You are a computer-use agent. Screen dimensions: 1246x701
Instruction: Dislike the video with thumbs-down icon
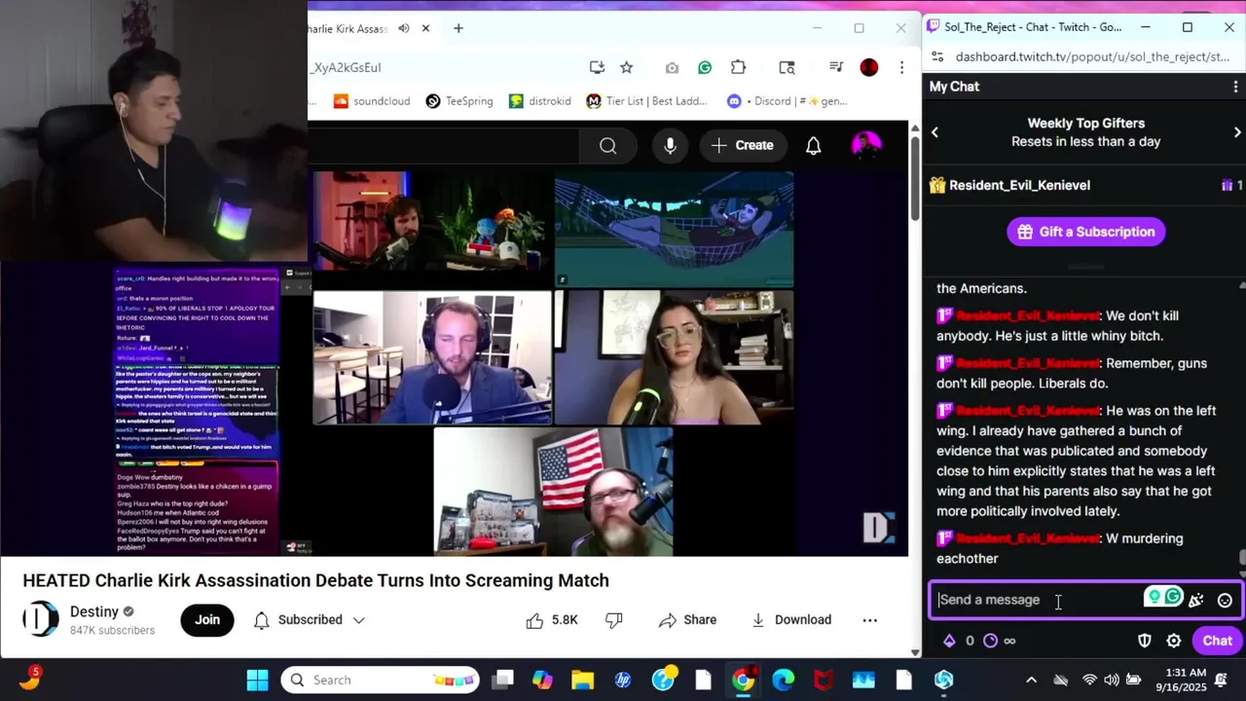613,620
